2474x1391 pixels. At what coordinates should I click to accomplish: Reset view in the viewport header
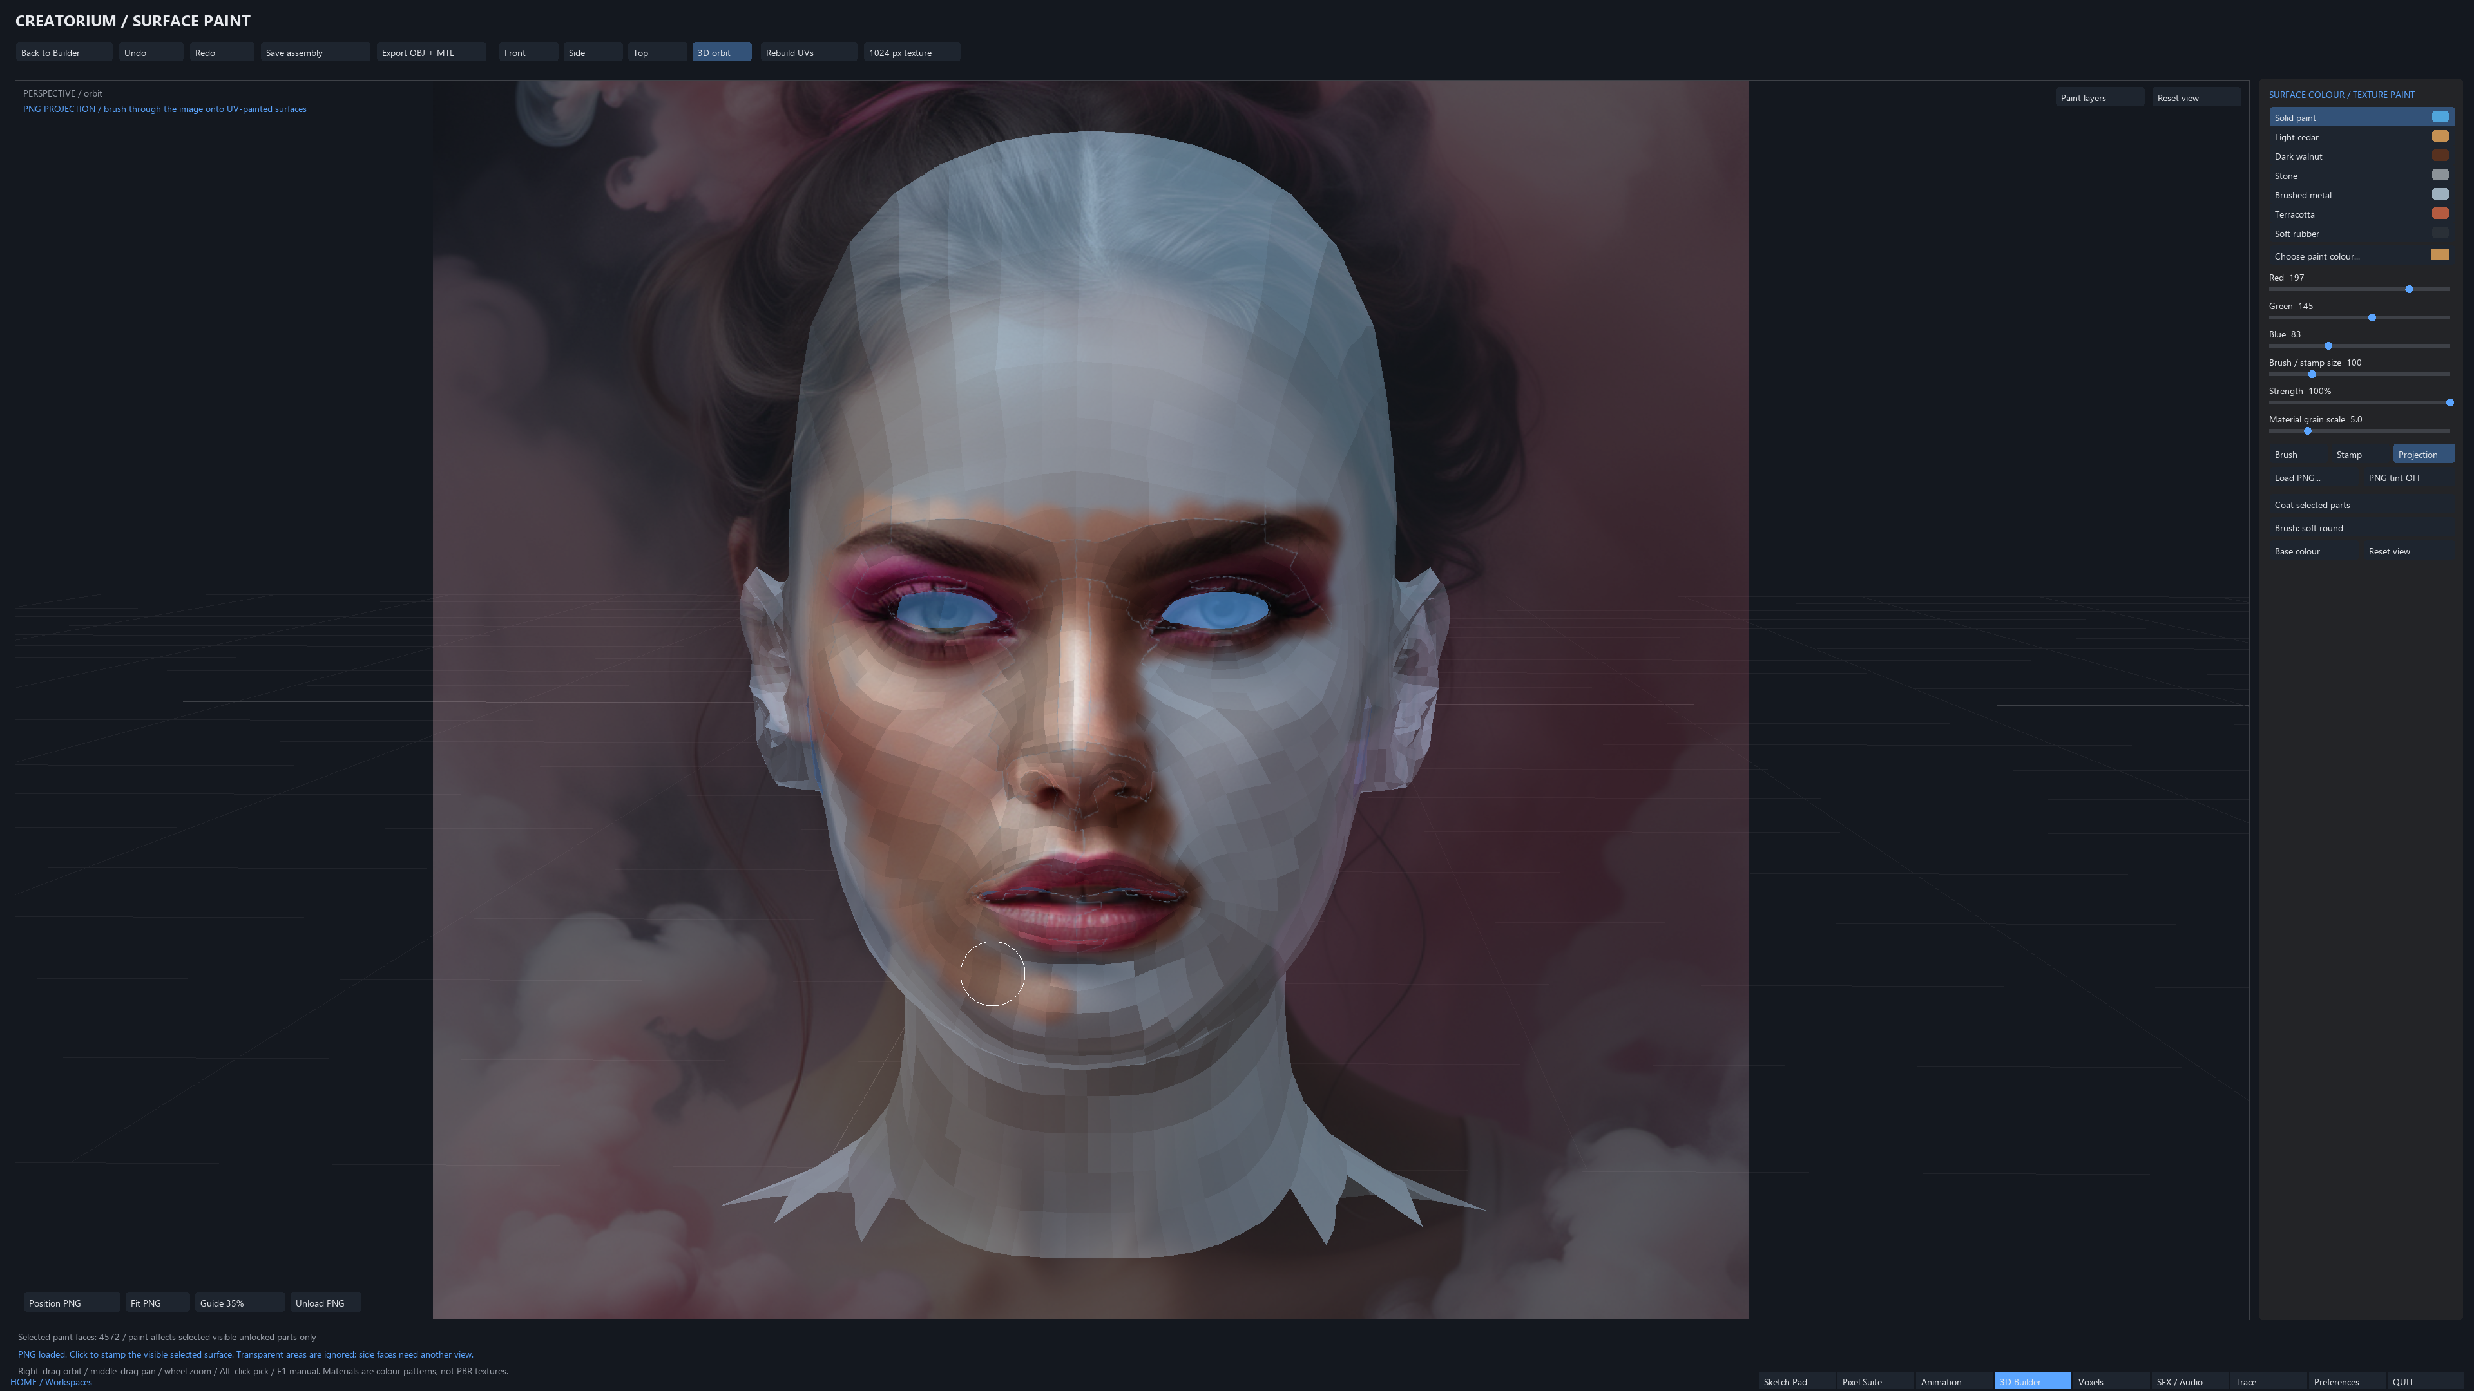(x=2196, y=98)
